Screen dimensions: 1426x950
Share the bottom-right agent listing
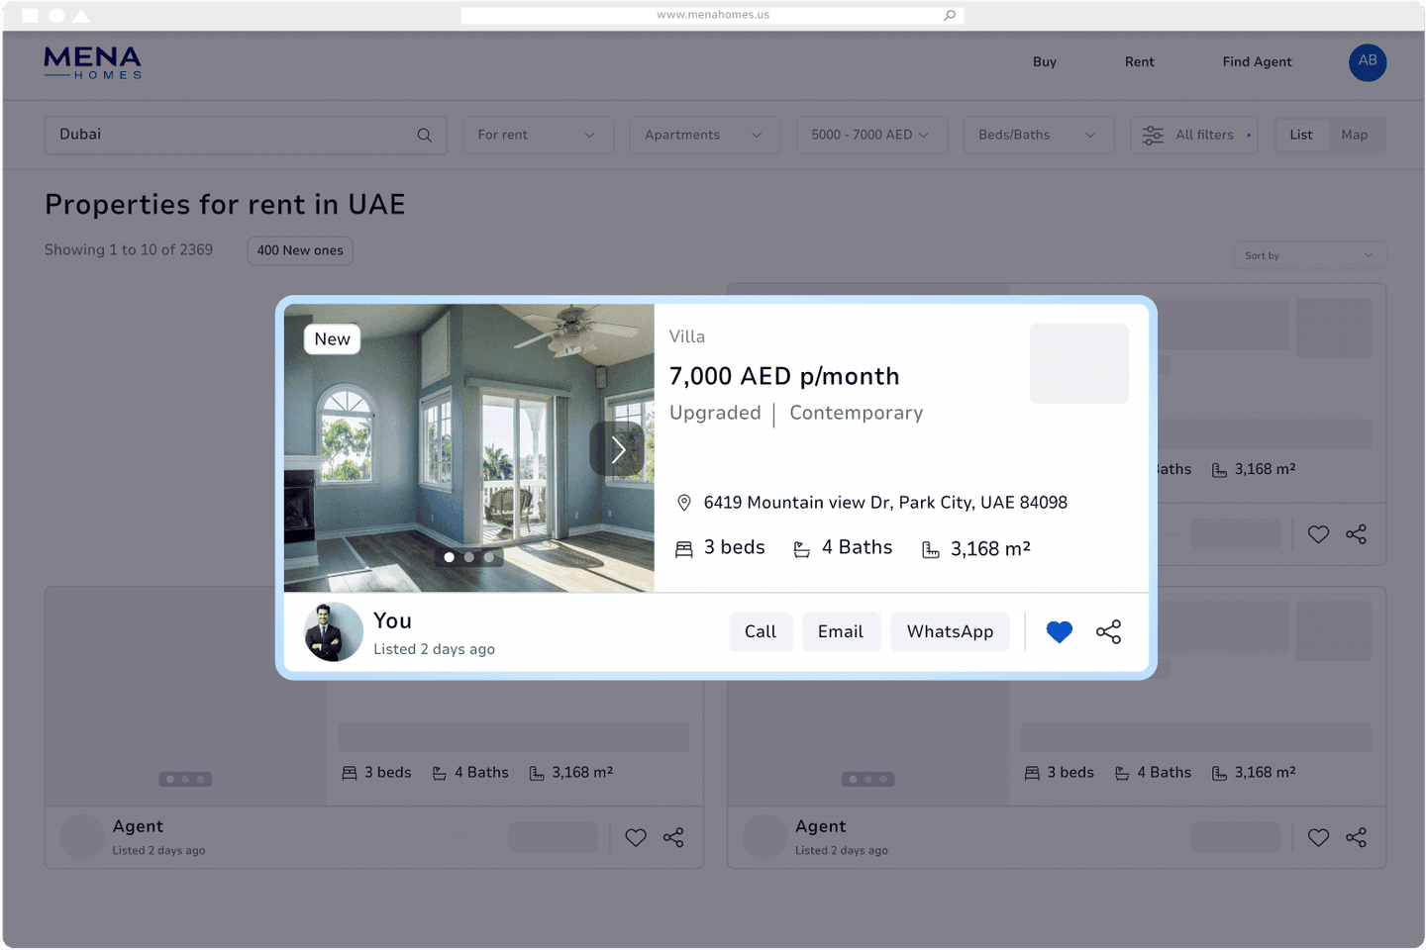point(1356,838)
